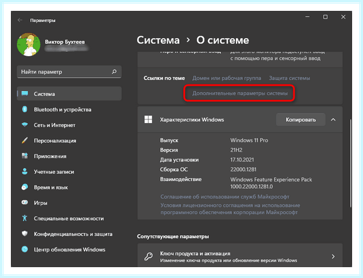Focus the Найти параметр search field
The height and width of the screenshot is (278, 363).
(x=69, y=72)
